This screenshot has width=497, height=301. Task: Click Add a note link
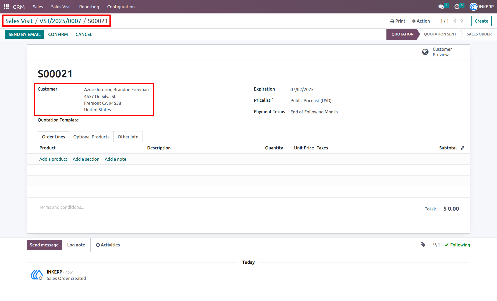[115, 159]
